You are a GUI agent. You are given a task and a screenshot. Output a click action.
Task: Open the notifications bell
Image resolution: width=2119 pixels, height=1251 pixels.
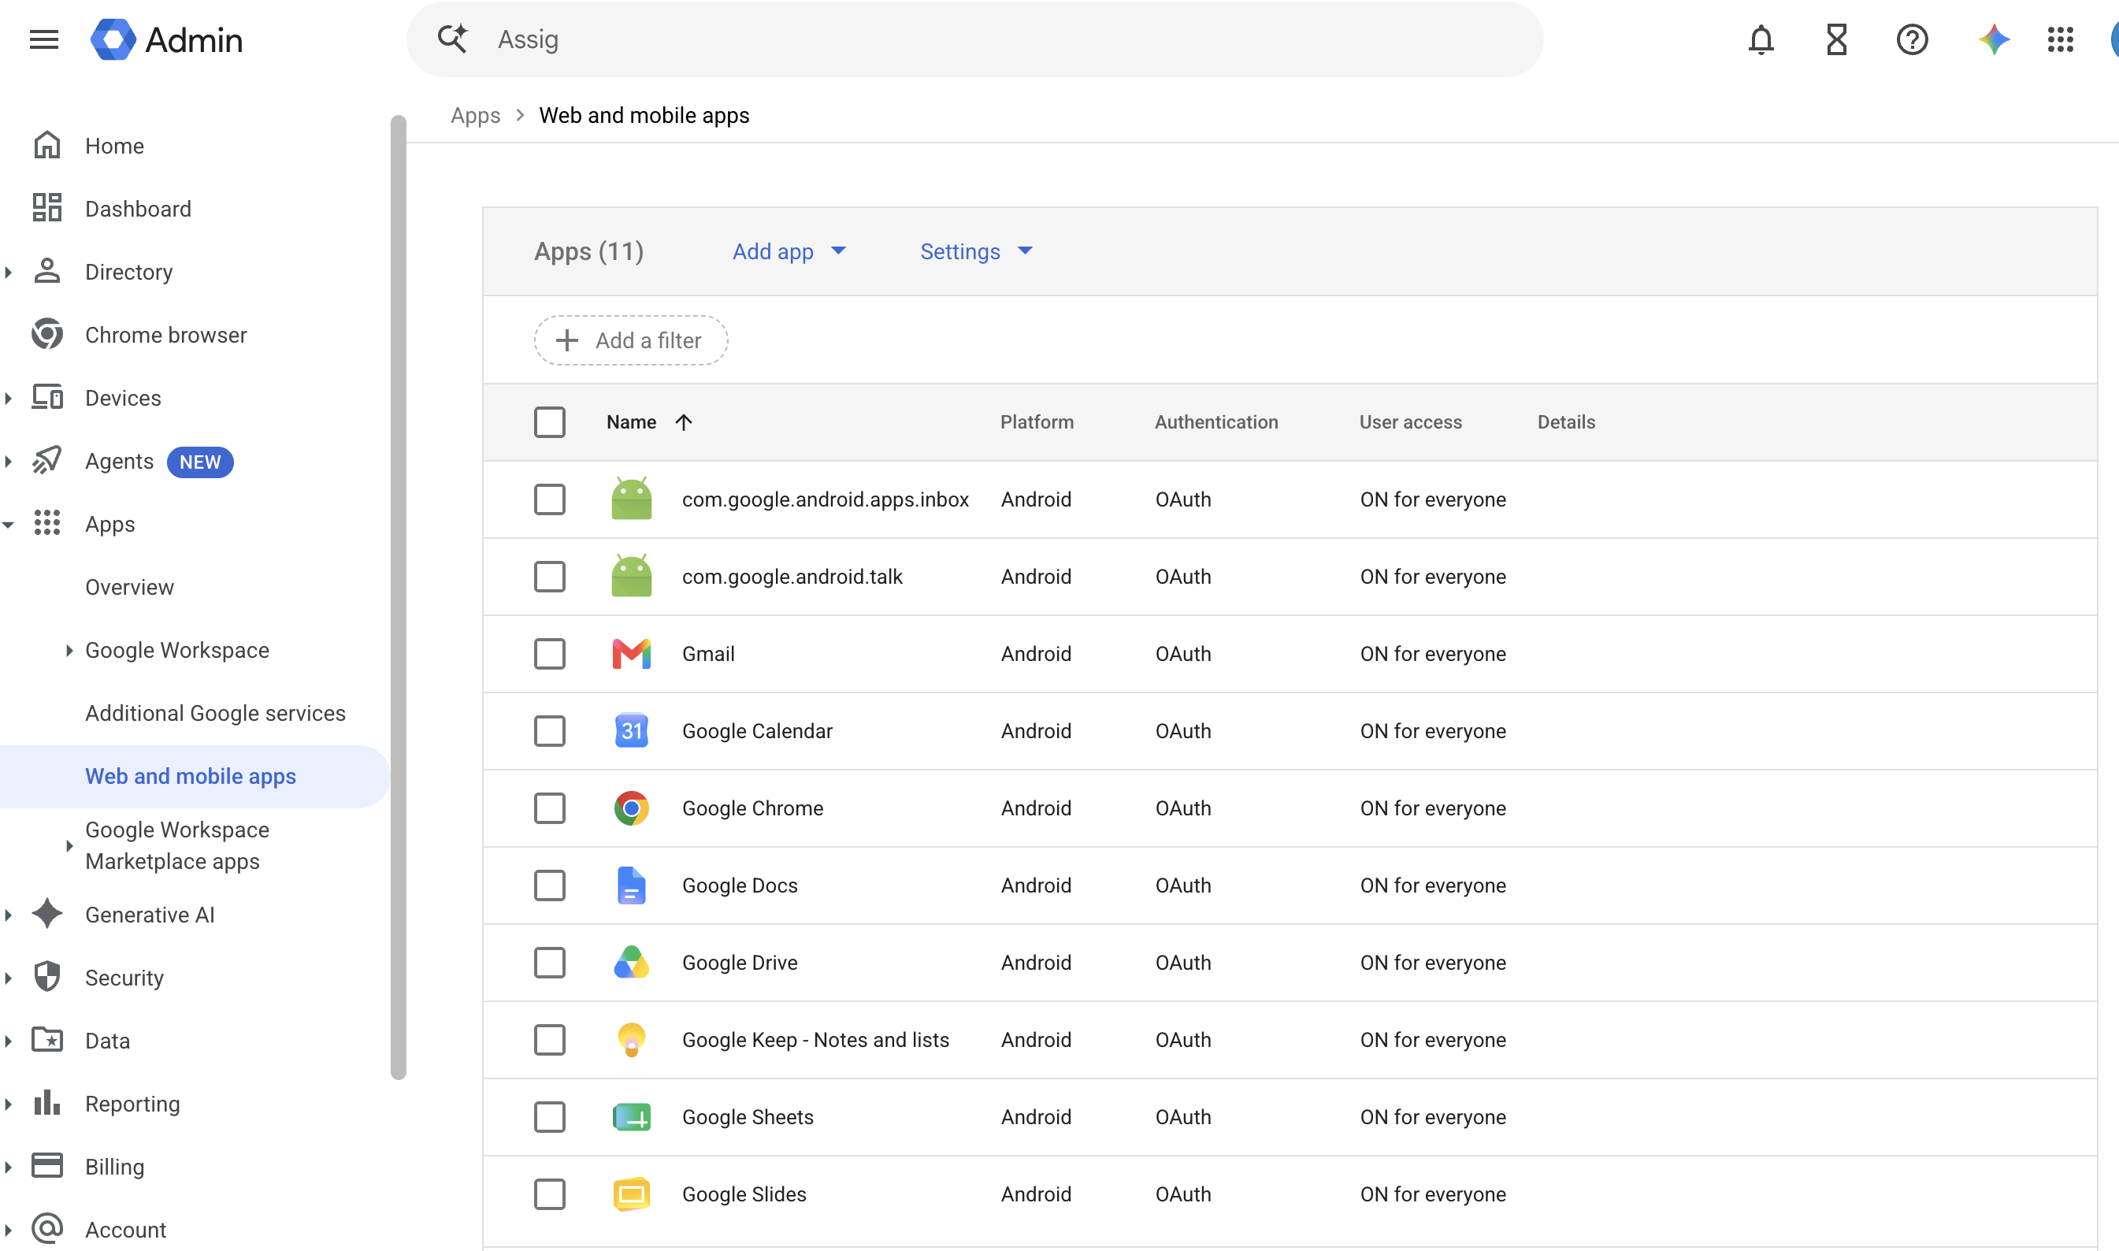click(1761, 39)
